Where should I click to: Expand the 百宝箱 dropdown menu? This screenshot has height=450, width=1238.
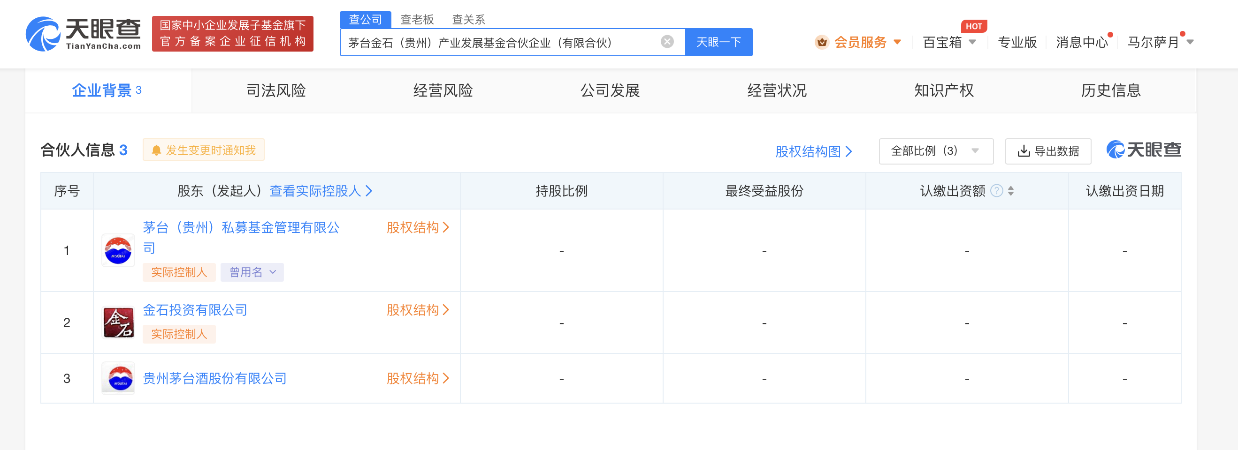[972, 42]
